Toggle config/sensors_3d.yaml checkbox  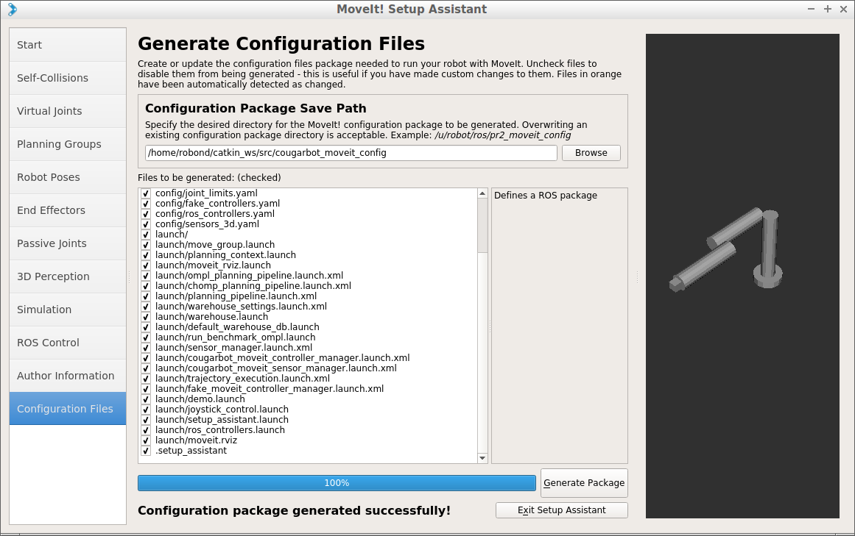pos(146,224)
